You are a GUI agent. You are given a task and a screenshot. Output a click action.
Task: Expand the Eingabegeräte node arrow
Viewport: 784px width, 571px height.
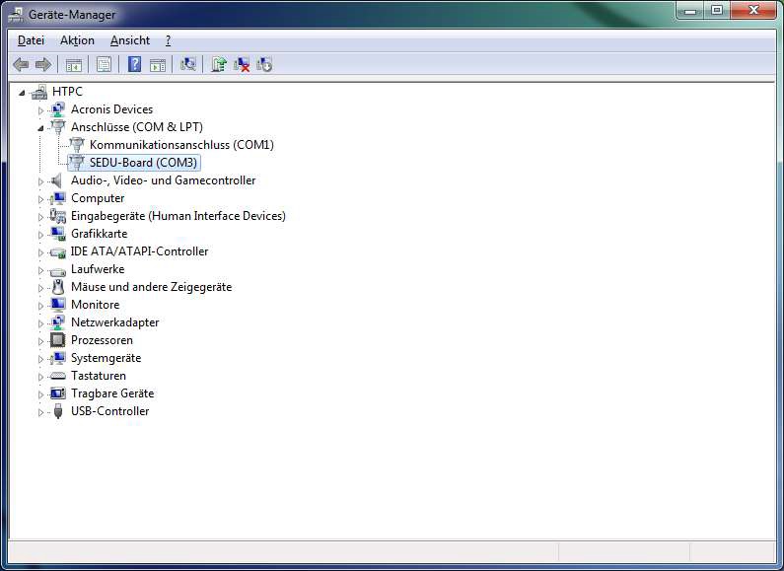click(x=41, y=217)
